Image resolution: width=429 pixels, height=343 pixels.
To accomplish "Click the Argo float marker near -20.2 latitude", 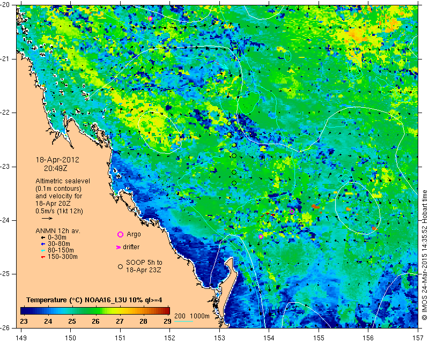I will [150, 19].
